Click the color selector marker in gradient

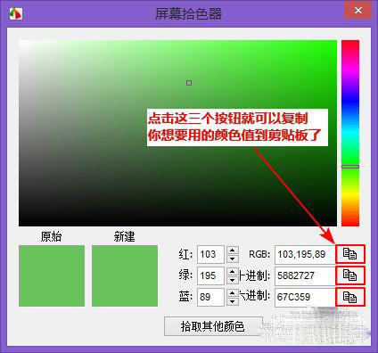tap(189, 83)
